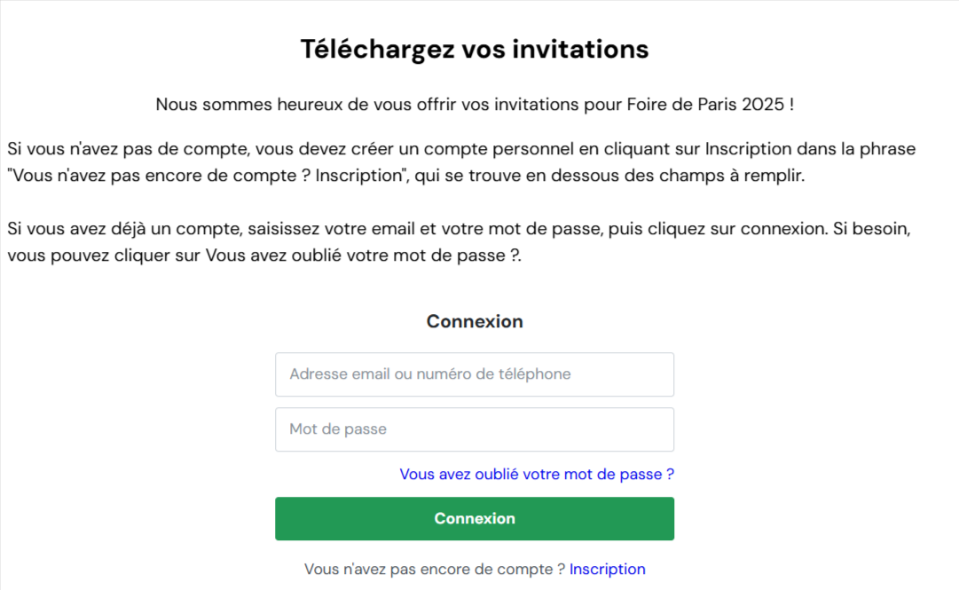Click the Connexion form title
959x590 pixels.
tap(475, 321)
